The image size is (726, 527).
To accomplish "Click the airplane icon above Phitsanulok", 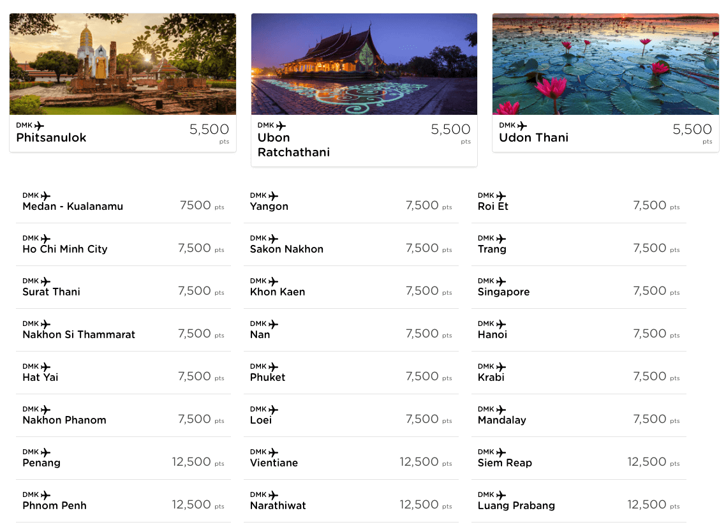I will (40, 126).
